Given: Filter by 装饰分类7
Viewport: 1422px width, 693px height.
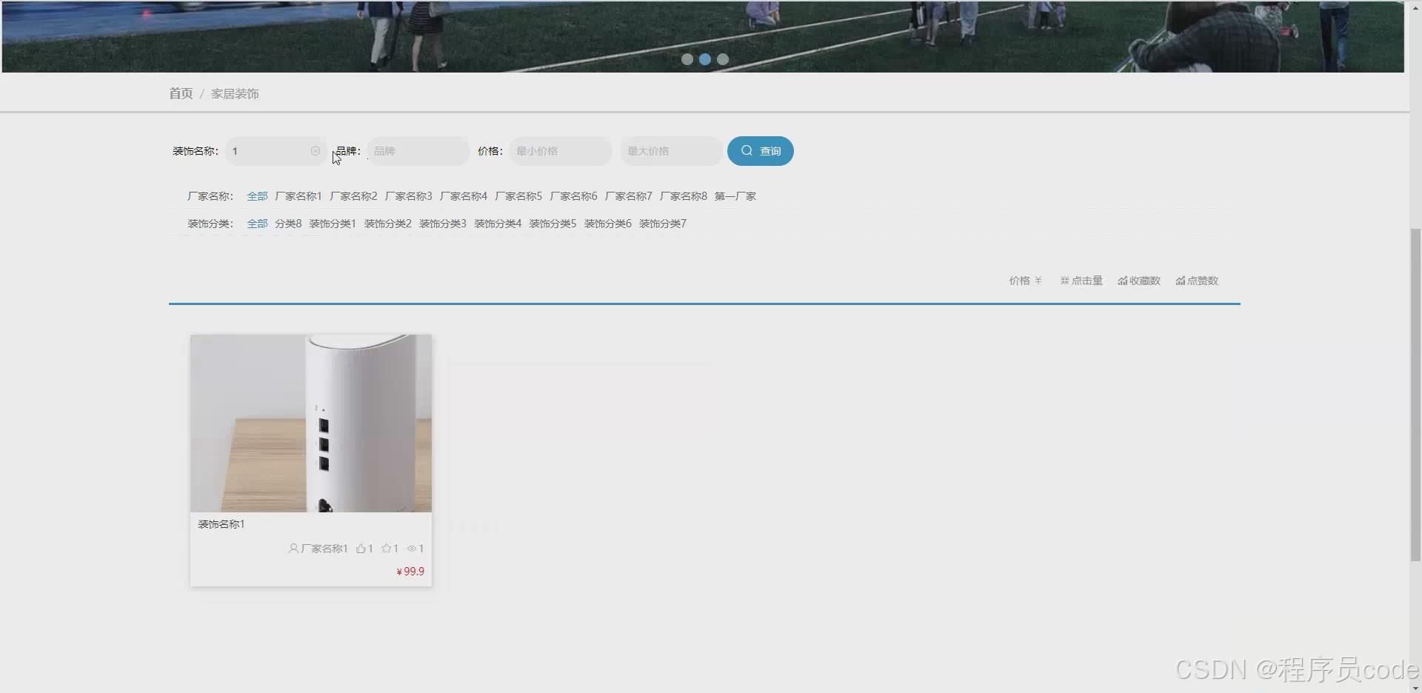Looking at the screenshot, I should pos(663,224).
